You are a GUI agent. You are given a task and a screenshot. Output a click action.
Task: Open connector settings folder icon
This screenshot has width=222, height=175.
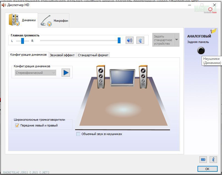213,31
